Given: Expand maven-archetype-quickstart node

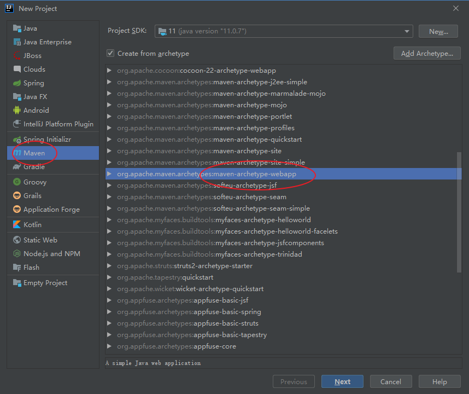Looking at the screenshot, I should 109,139.
